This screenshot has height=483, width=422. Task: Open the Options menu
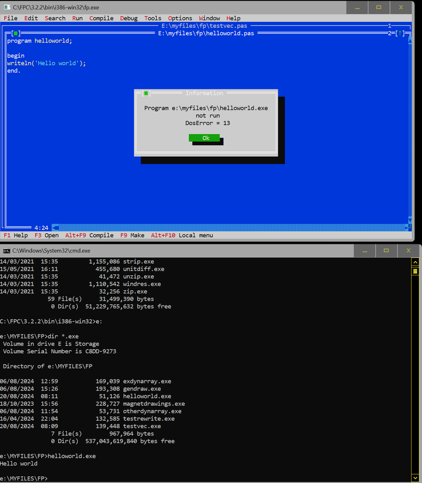pyautogui.click(x=180, y=18)
